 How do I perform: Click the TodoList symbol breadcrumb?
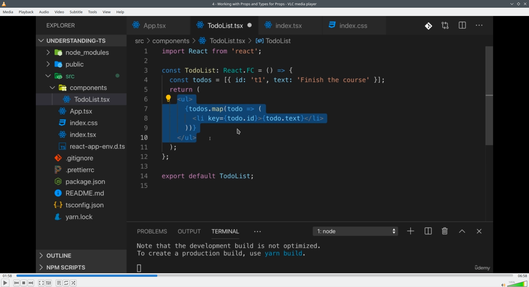[x=273, y=41]
